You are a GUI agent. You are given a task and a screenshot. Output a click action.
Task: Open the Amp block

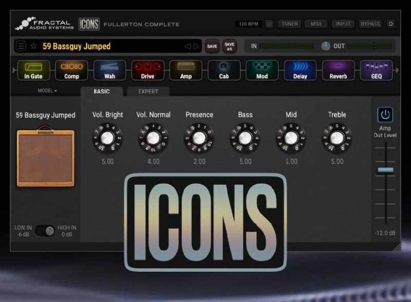(186, 70)
